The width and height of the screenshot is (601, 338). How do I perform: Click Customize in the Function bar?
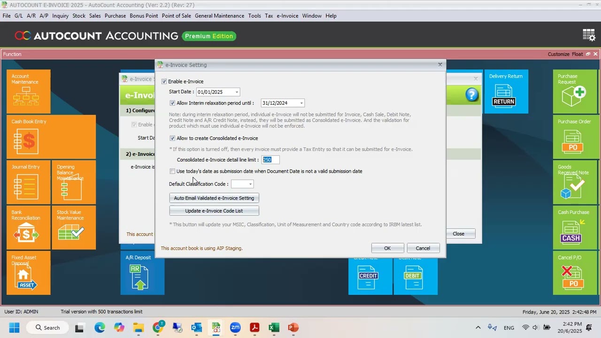(x=559, y=54)
